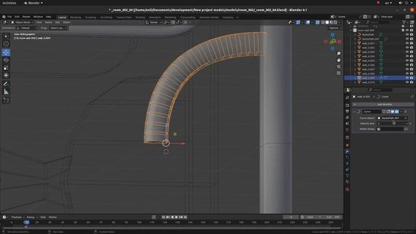This screenshot has width=416, height=234.
Task: Open the File menu
Action: click(9, 17)
